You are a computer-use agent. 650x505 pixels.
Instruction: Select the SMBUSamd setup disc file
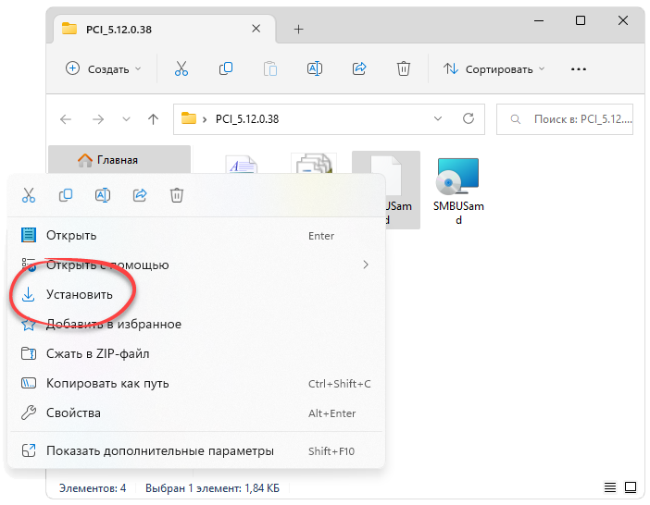tap(458, 191)
